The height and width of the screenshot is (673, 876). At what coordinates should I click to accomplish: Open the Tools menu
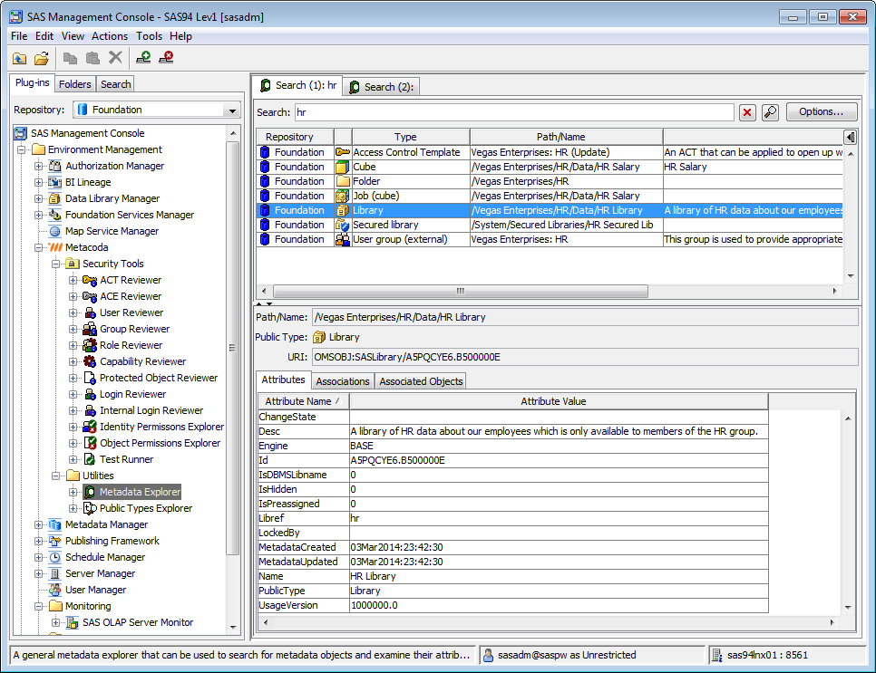[x=149, y=36]
